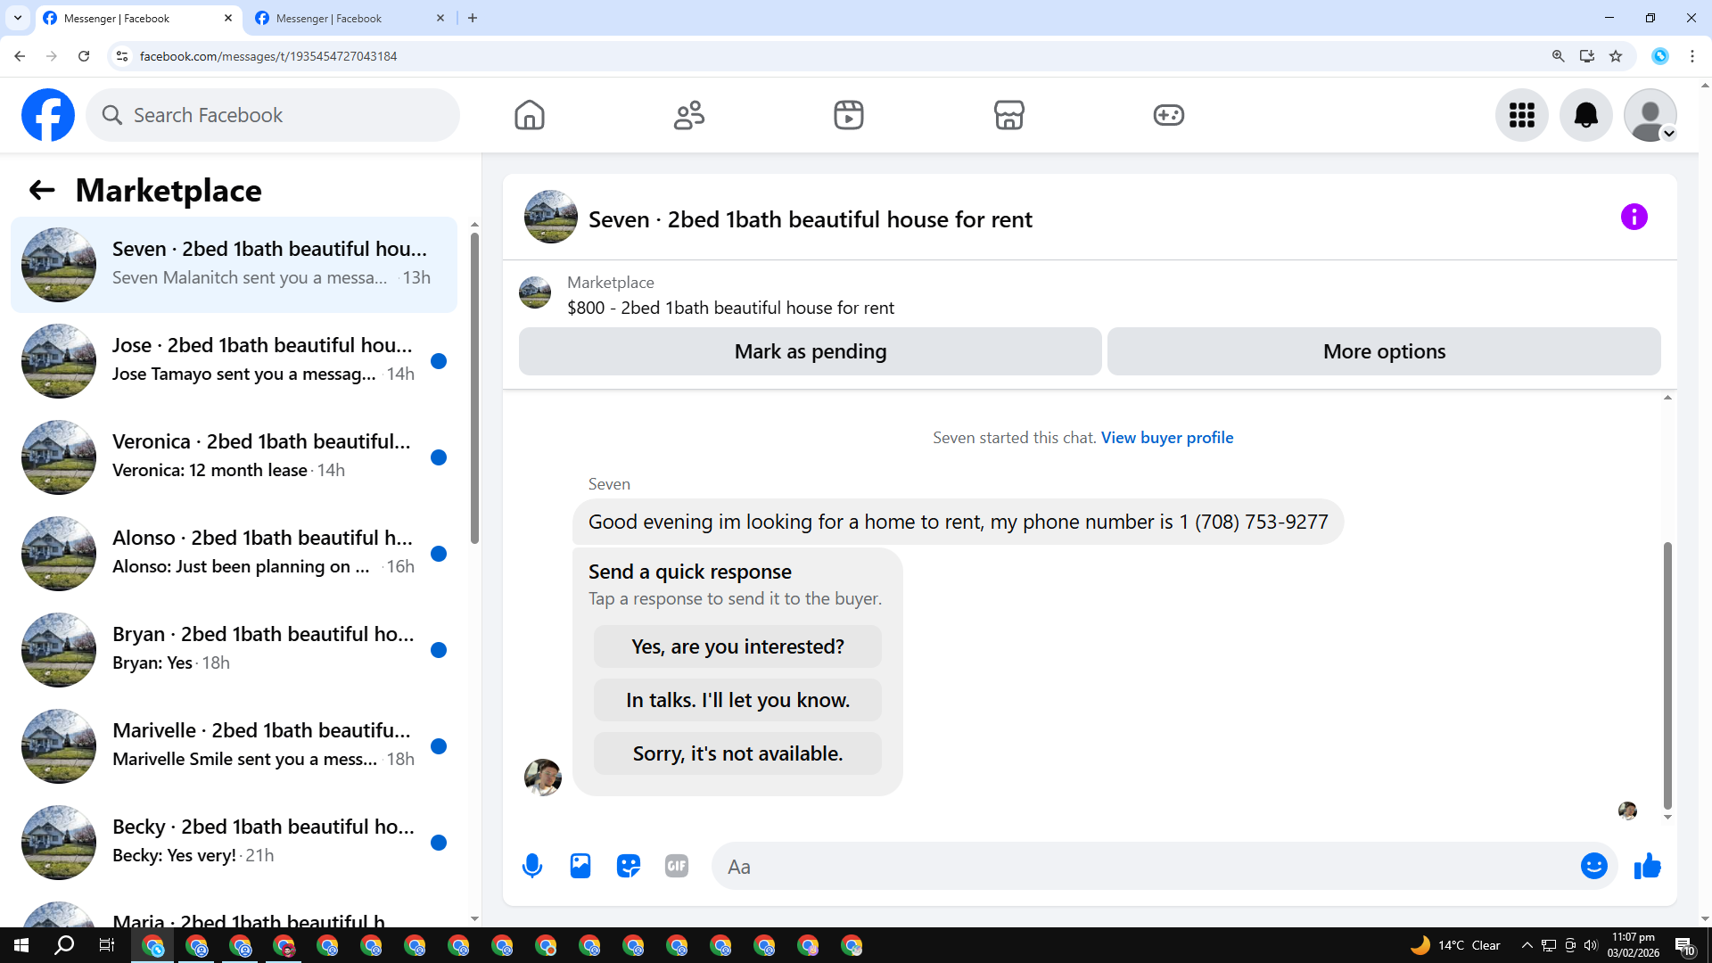Open the View buyer profile link
This screenshot has height=963, width=1712.
click(1166, 438)
